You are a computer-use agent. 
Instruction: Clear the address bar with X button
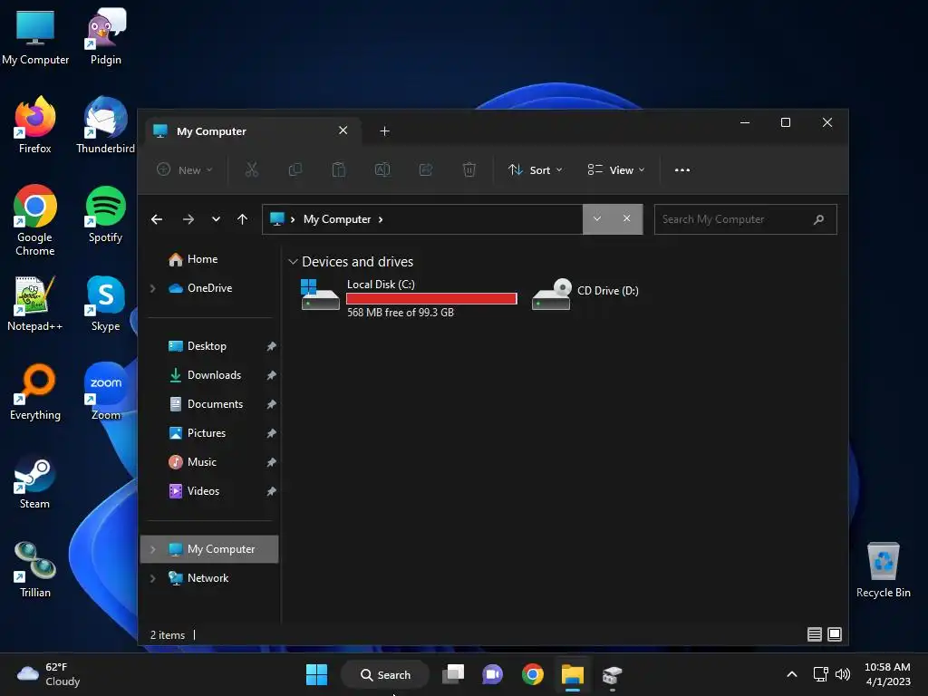point(627,218)
